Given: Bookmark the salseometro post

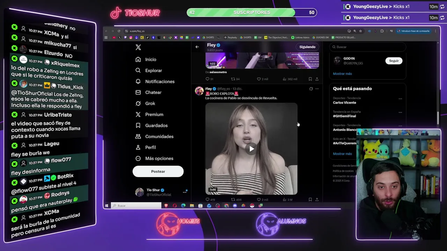Looking at the screenshot, I should pyautogui.click(x=310, y=79).
